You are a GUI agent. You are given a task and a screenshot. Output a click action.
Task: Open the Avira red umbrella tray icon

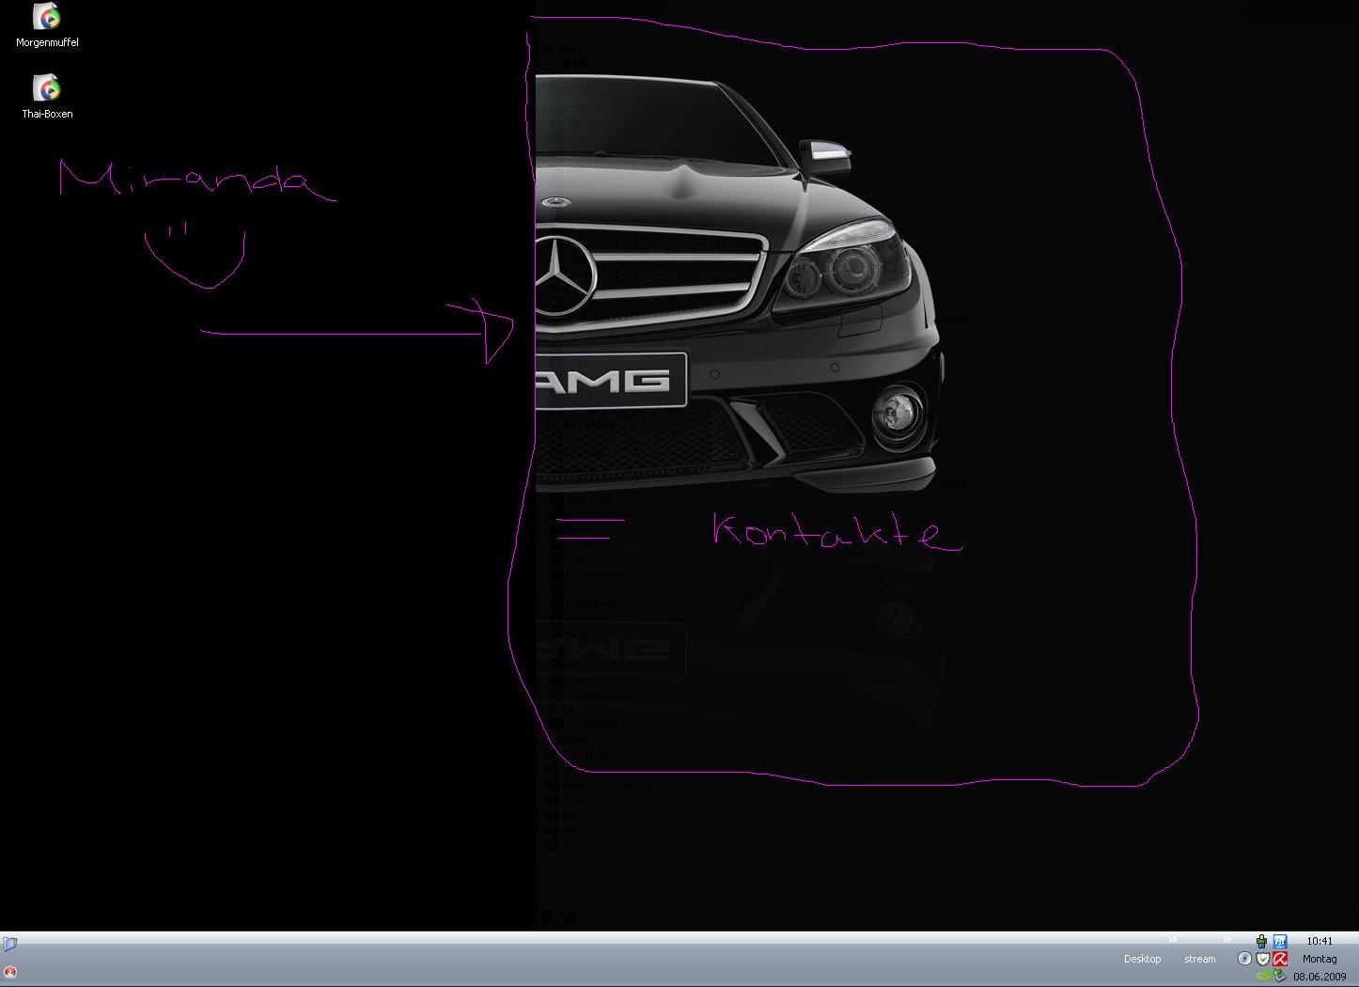pos(1280,959)
